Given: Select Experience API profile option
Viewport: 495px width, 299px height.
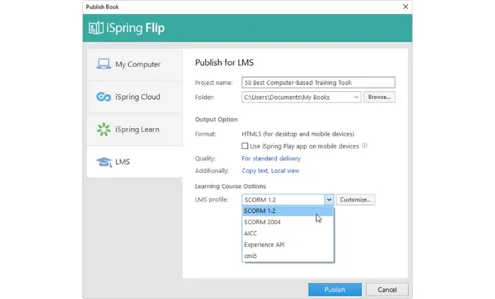Looking at the screenshot, I should point(288,245).
